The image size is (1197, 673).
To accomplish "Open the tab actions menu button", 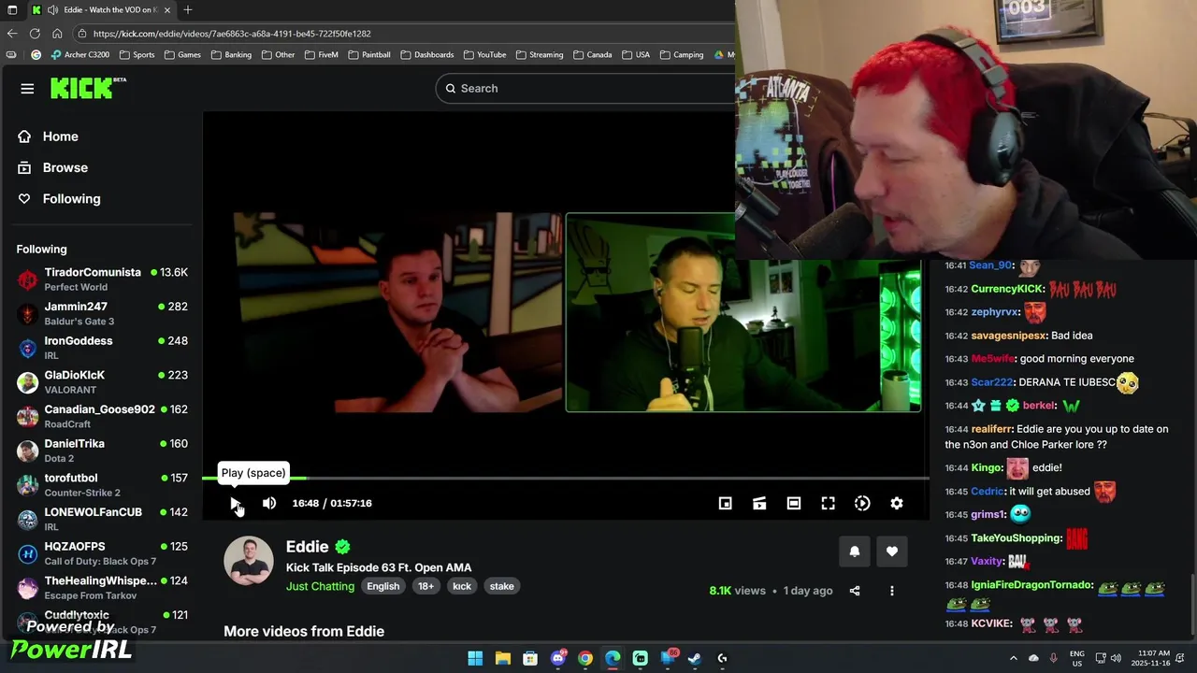I will 12,9.
